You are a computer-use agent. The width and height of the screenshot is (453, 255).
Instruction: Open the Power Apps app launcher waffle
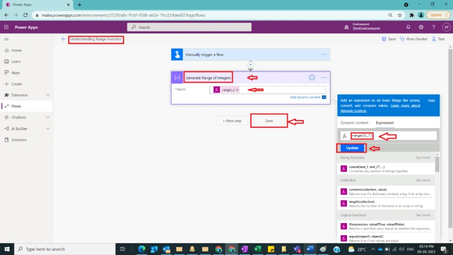tap(6, 27)
